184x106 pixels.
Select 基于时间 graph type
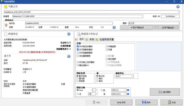[77, 76]
